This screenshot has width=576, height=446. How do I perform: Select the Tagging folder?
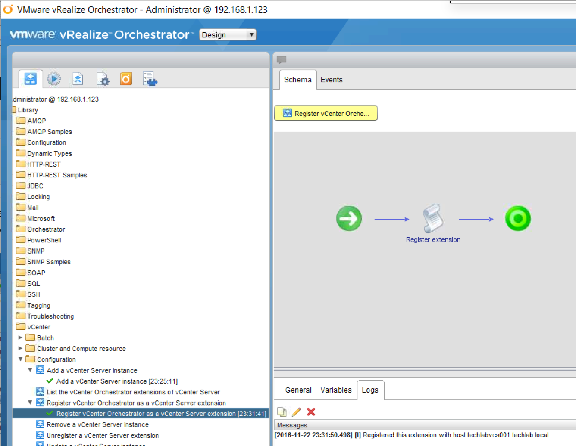click(x=39, y=305)
